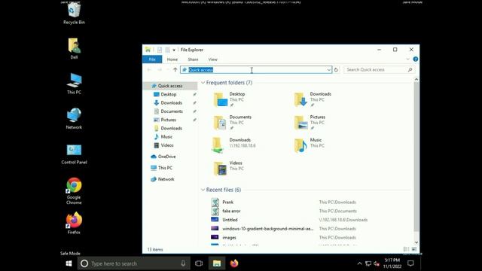The image size is (482, 271).
Task: Select the Untitled recent file
Action: click(x=230, y=220)
